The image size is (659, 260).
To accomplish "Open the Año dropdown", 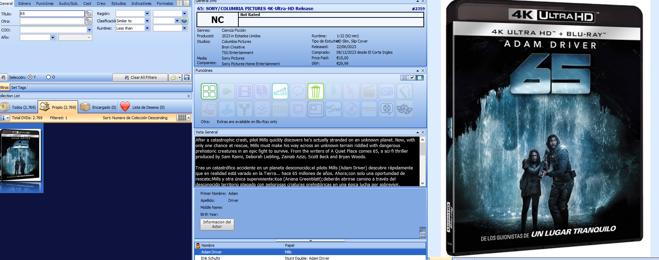I will [x=53, y=37].
